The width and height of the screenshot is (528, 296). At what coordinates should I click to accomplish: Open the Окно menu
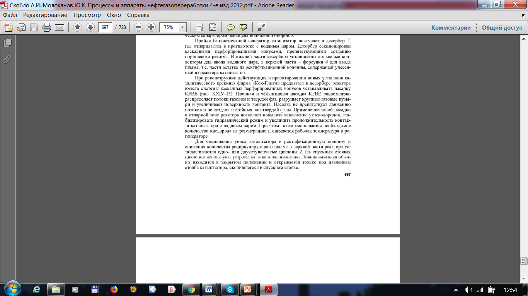click(114, 15)
